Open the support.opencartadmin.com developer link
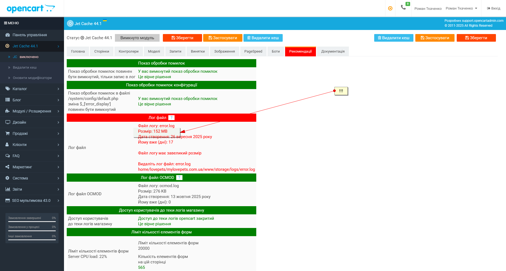 coord(483,21)
